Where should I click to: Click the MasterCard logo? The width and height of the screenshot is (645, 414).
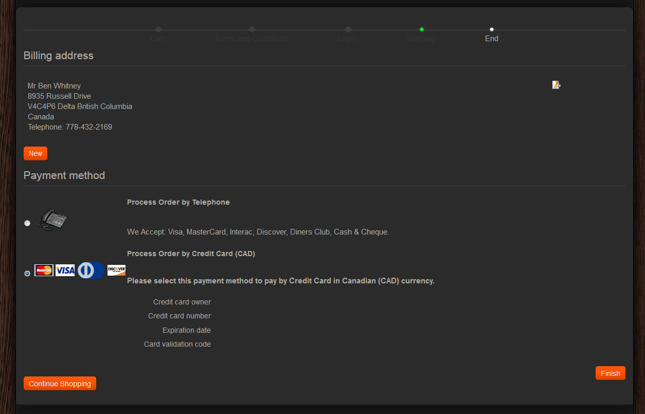[x=44, y=270]
